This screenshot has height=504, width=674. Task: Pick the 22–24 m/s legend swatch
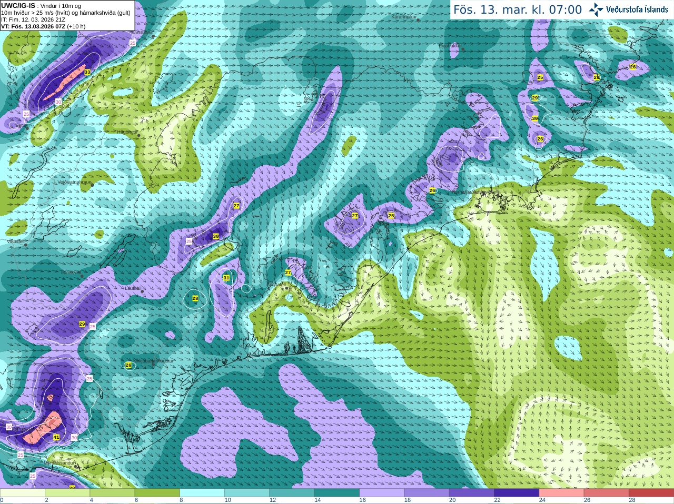[517, 493]
